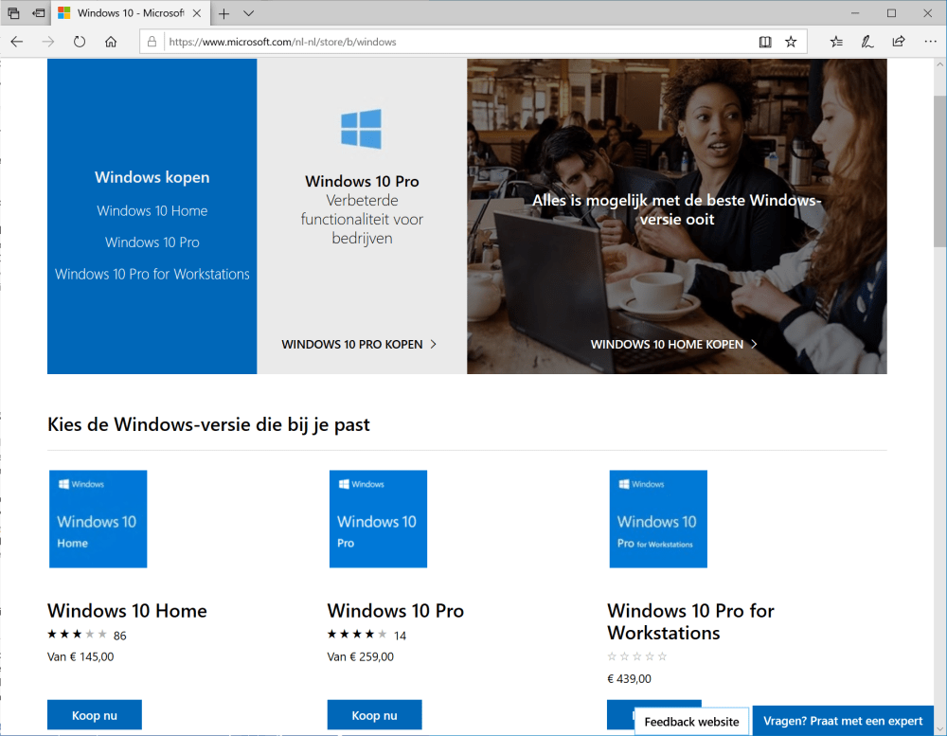The height and width of the screenshot is (736, 947).
Task: Click 'Kies de Windows-versie die bij je past'
Action: (208, 424)
